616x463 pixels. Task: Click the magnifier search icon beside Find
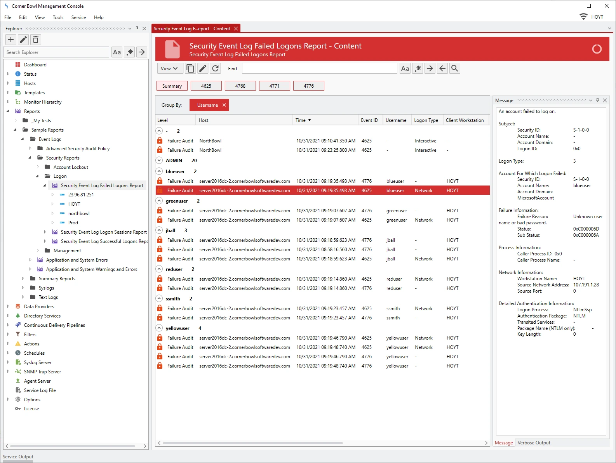(455, 69)
